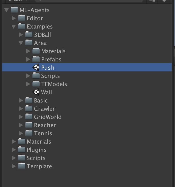Expand the TFModels folder arrow

(x=28, y=84)
